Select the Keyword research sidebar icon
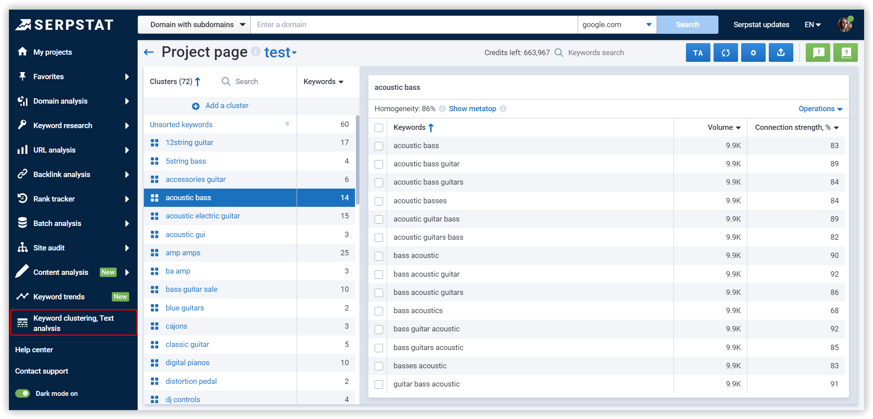Screen dimensions: 873x419 (x=23, y=125)
